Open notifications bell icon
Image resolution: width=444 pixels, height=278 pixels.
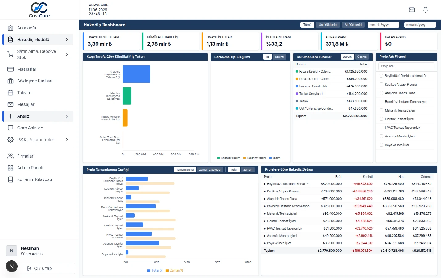(x=425, y=10)
